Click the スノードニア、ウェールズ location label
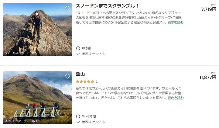 point(21,121)
